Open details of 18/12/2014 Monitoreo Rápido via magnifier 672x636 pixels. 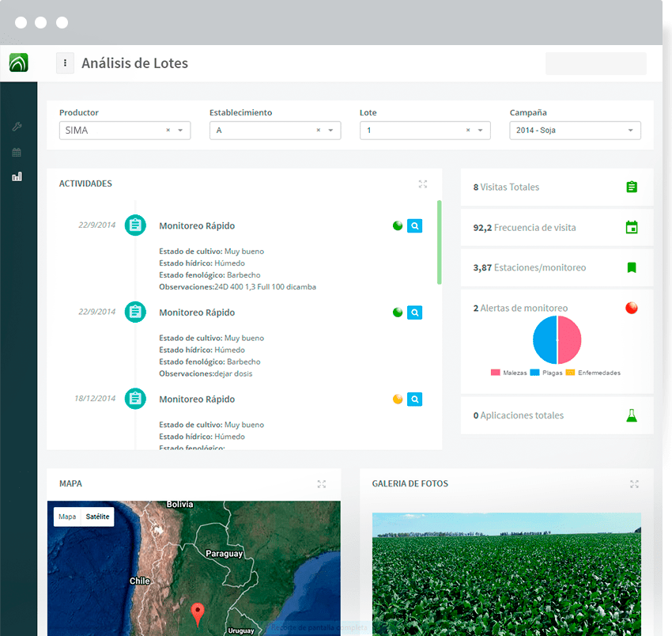(414, 399)
